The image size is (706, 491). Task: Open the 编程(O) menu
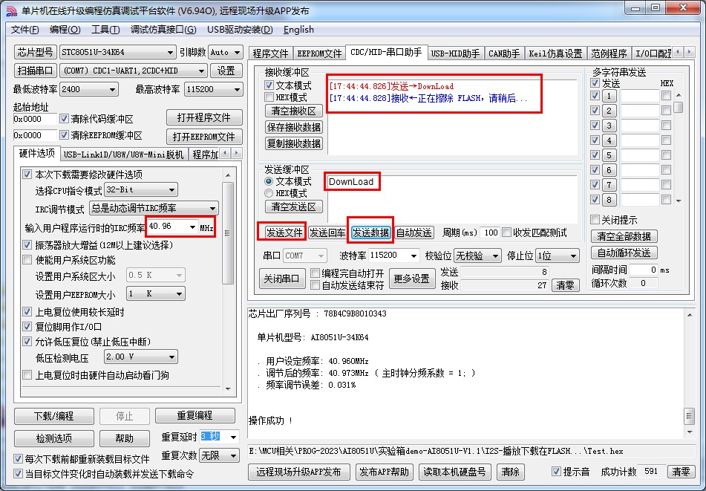click(65, 30)
